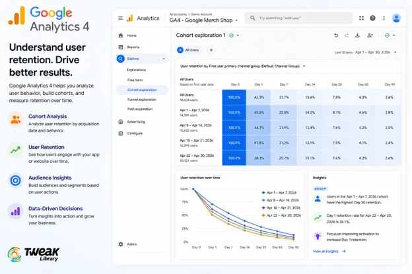
Task: Collapse the Explore section chevron
Action: [164, 59]
